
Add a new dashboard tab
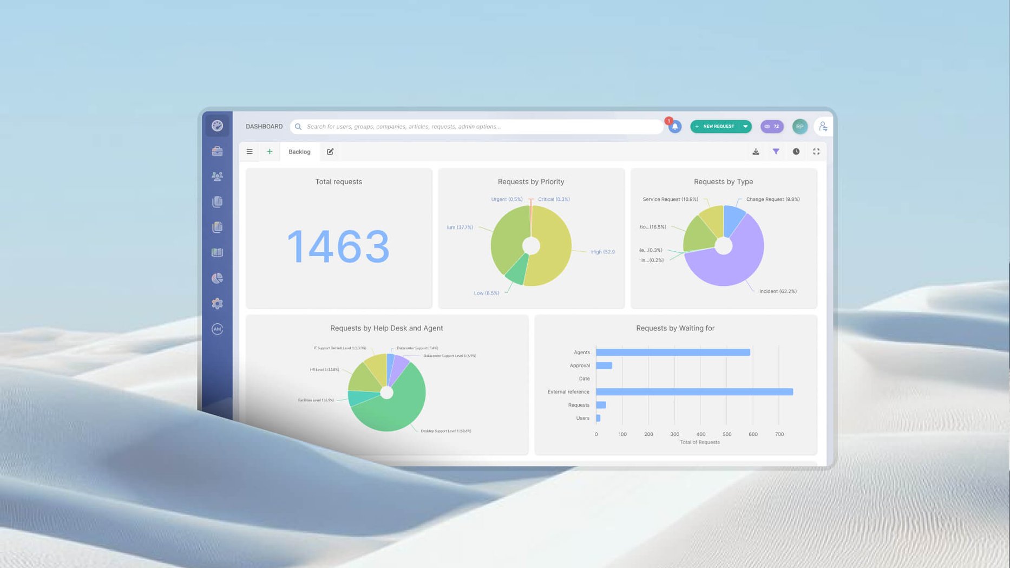tap(270, 152)
